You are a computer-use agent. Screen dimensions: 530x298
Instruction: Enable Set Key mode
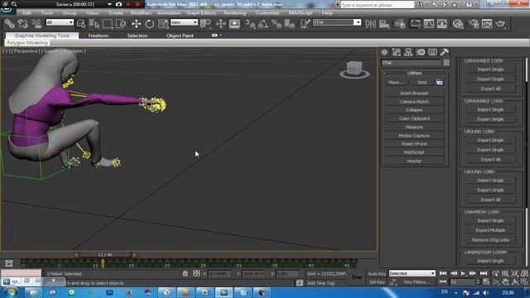[377, 281]
